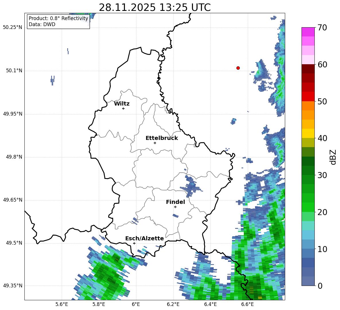Screen dimensions: 340x310
Task: Click the Ettelbruck station cross marker
Action: 155,143
